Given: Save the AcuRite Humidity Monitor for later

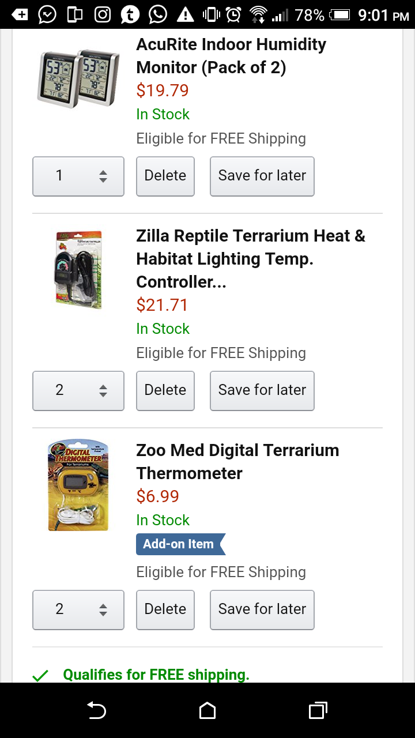Looking at the screenshot, I should pyautogui.click(x=262, y=176).
